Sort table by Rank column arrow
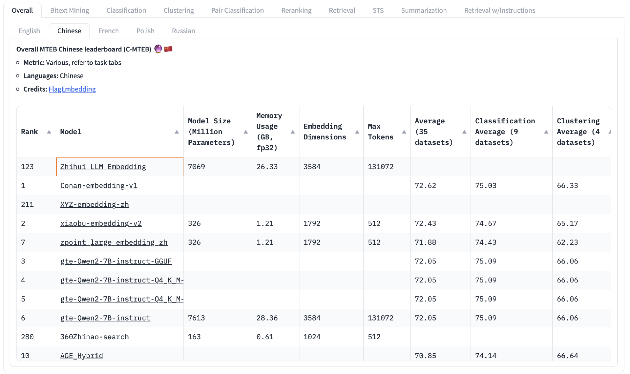This screenshot has width=630, height=374. 49,132
